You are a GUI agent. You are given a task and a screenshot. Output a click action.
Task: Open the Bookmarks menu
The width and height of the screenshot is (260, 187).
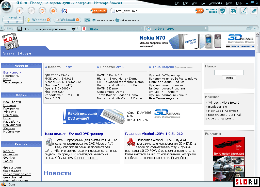pyautogui.click(x=215, y=3)
